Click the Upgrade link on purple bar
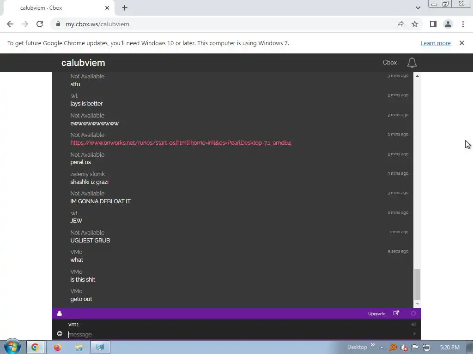Screen dimensions: 473x354 click(376, 313)
